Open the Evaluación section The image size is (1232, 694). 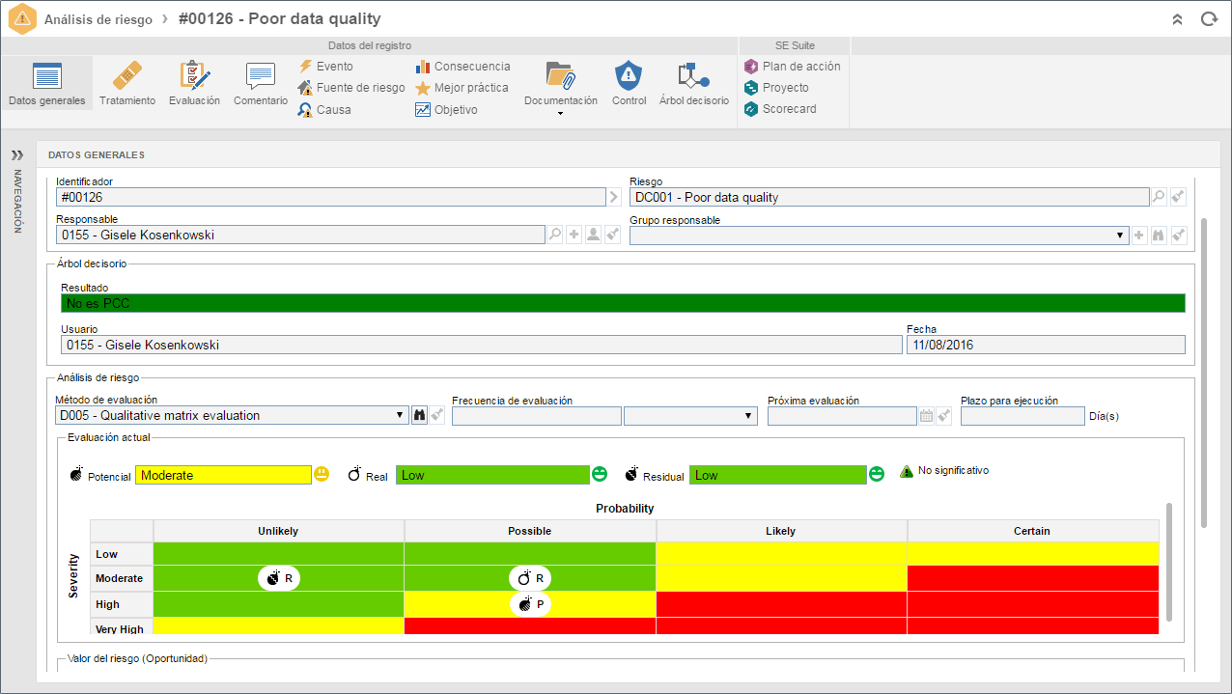click(194, 83)
